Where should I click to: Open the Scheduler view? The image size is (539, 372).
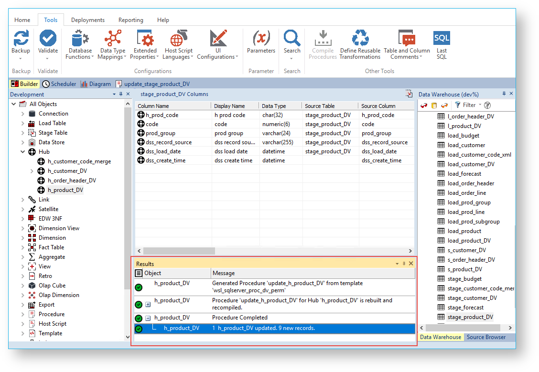(x=59, y=84)
